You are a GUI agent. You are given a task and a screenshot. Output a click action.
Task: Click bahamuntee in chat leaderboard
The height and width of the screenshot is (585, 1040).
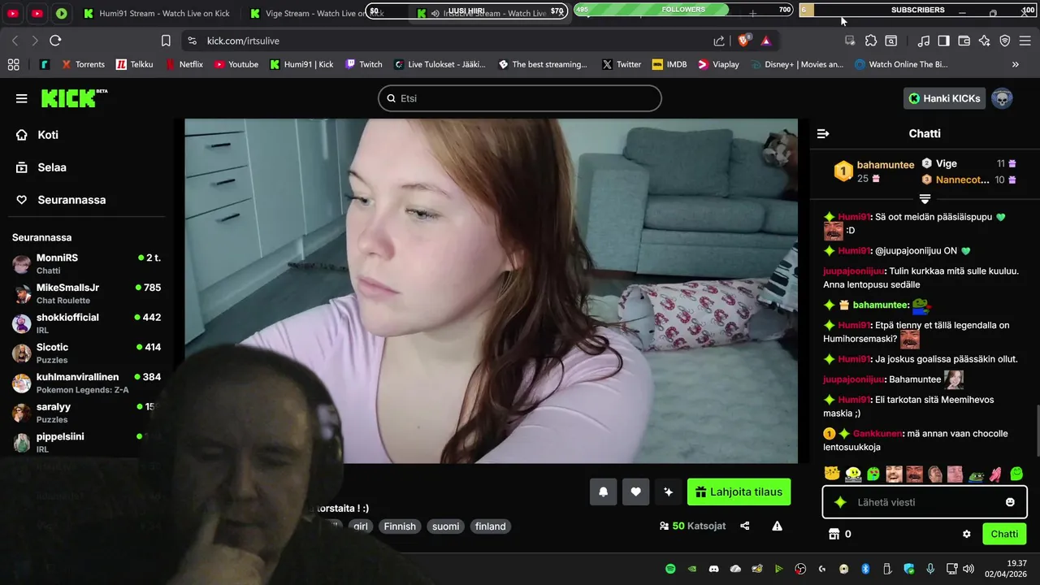pyautogui.click(x=886, y=165)
